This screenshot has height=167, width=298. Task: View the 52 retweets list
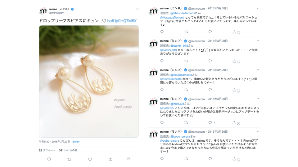point(47,150)
